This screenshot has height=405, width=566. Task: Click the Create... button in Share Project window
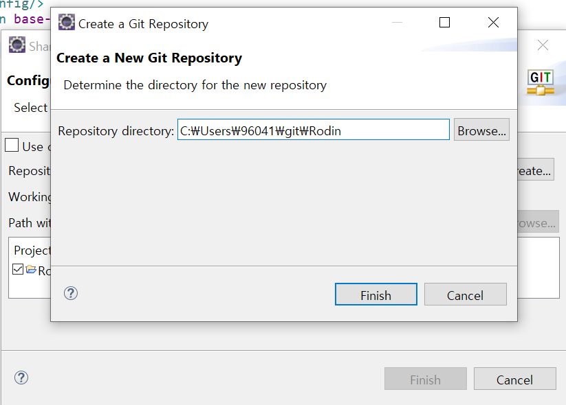(536, 170)
